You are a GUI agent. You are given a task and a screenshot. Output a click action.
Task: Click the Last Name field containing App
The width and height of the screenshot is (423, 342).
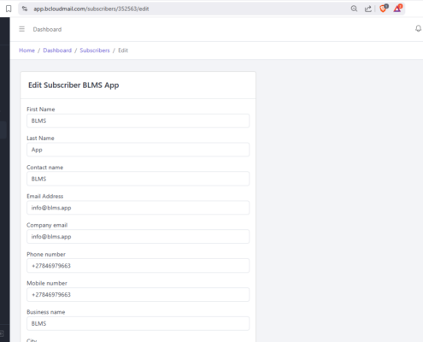pos(138,150)
